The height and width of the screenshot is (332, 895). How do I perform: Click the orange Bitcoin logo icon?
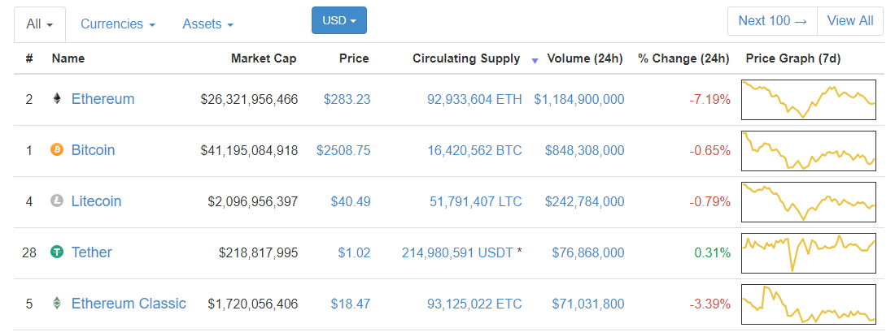point(57,150)
